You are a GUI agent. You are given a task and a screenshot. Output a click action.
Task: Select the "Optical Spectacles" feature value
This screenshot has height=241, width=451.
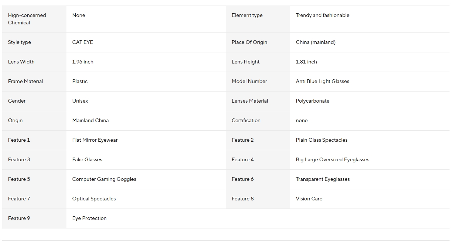(94, 199)
